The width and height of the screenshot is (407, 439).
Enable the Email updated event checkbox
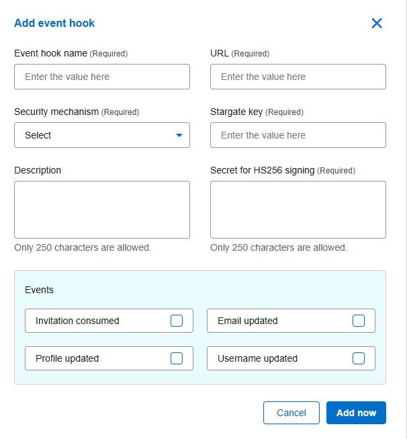click(x=359, y=321)
